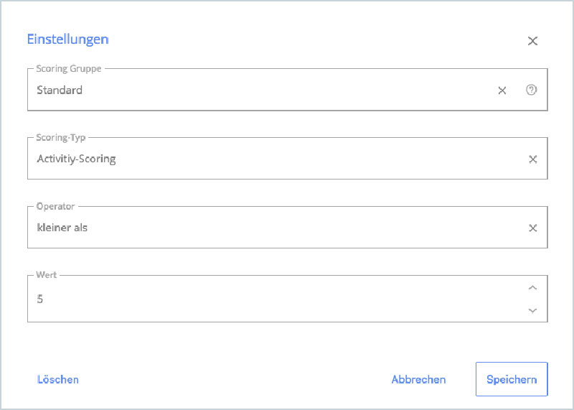Click the Wert field label

[x=47, y=275]
